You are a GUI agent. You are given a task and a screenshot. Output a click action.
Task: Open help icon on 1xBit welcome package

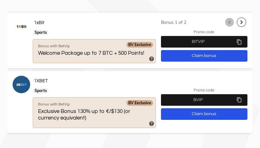click(152, 59)
